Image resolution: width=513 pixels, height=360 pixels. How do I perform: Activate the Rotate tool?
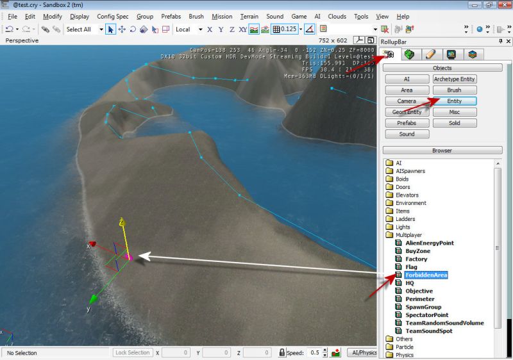133,29
